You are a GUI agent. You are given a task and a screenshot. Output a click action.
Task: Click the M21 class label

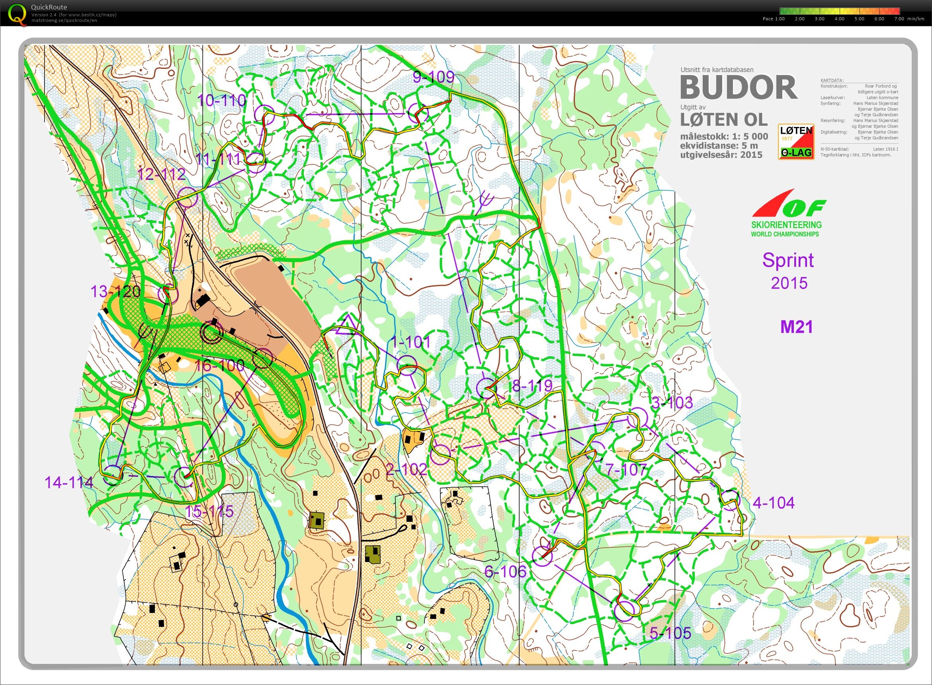click(796, 327)
